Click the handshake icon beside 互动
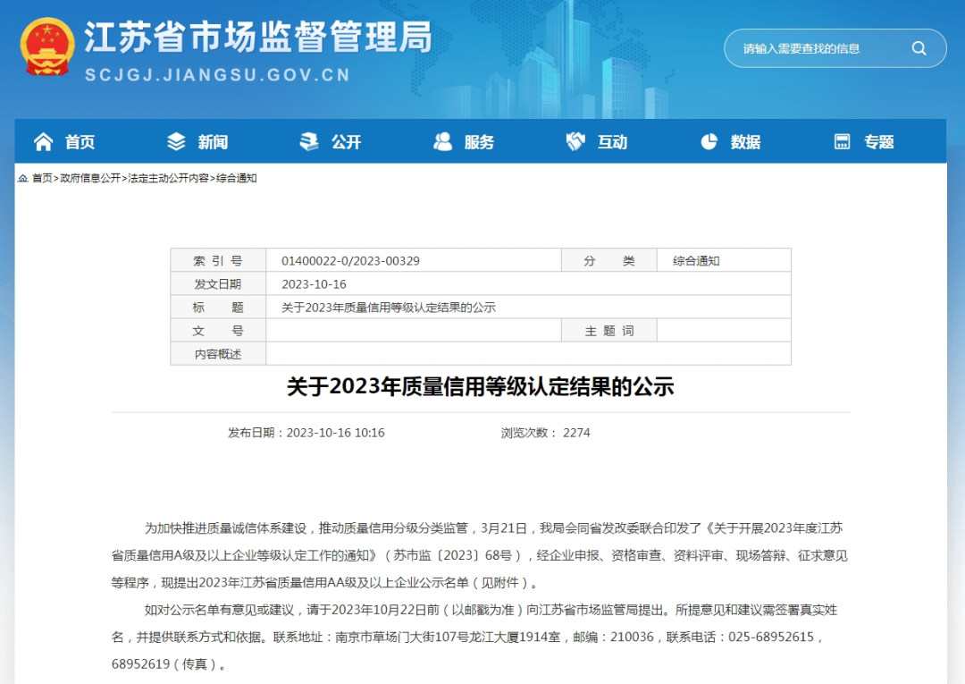 [575, 141]
